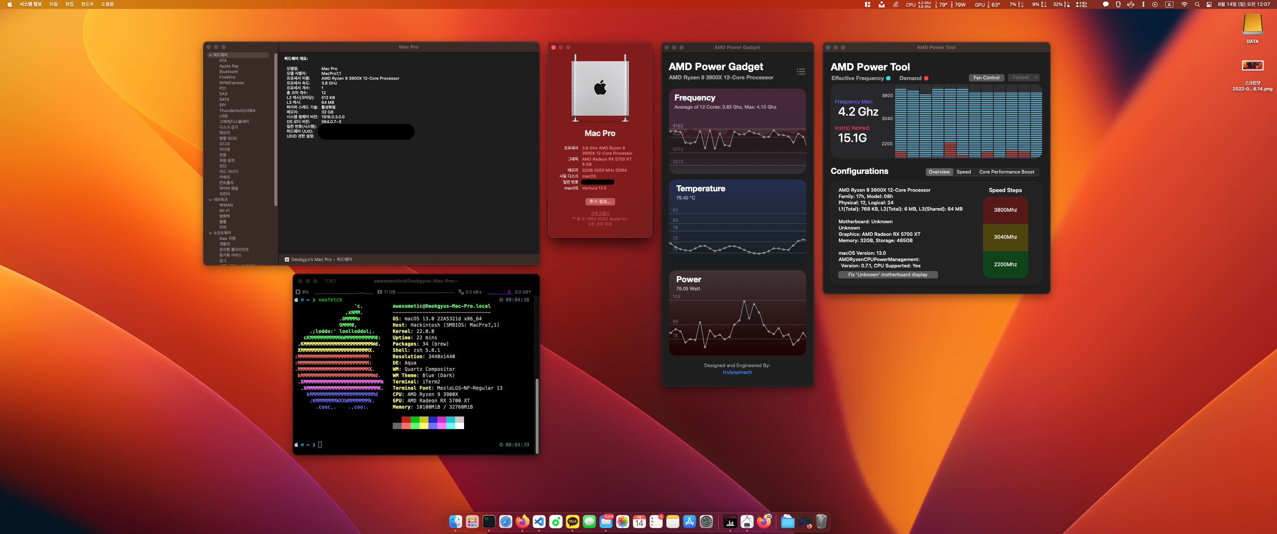Viewport: 1277px width, 534px height.
Task: Toggle the Effective Frequency legend dot
Action: 888,78
